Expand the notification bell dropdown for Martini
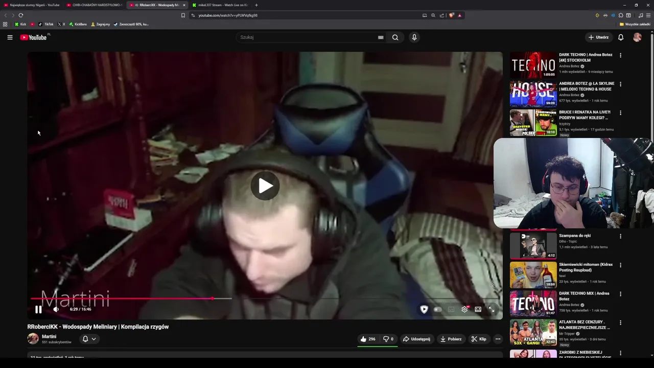This screenshot has height=368, width=654. [89, 339]
